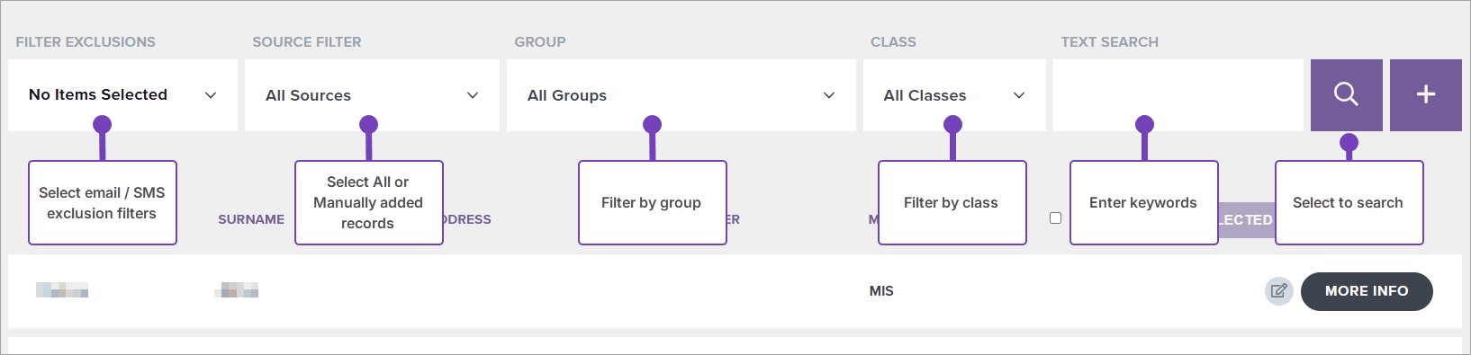This screenshot has height=355, width=1471.
Task: Click the edit pencil icon beside MORE INFO
Action: tap(1278, 291)
